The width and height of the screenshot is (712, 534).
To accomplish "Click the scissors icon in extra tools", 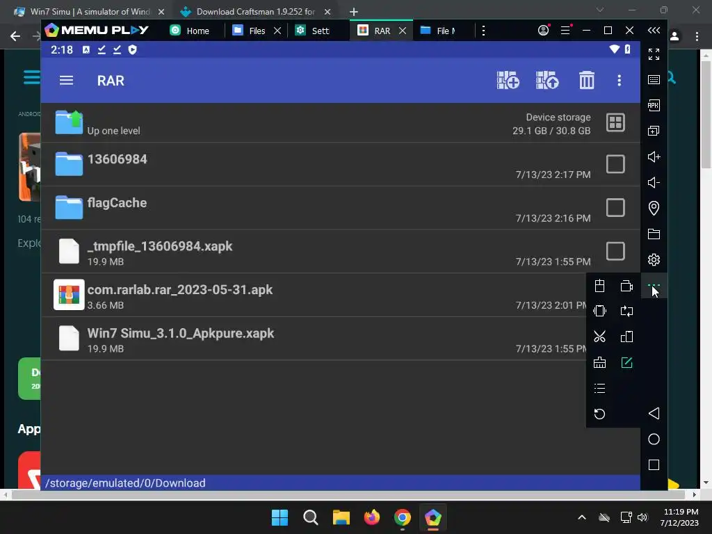I will (x=600, y=337).
